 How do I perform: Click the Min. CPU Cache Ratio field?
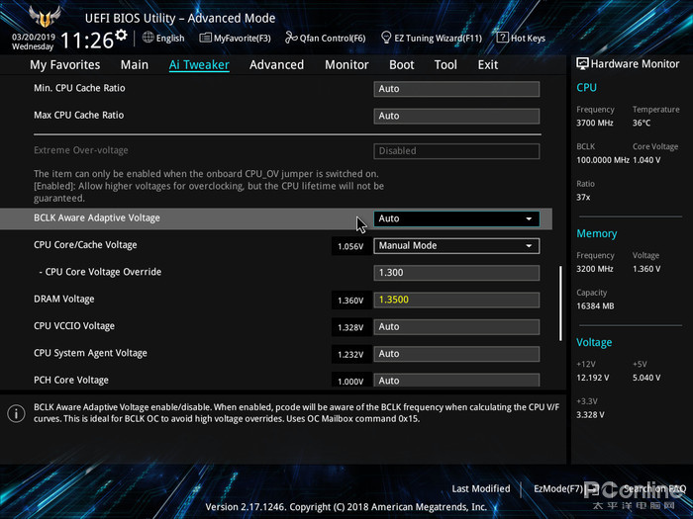click(456, 89)
